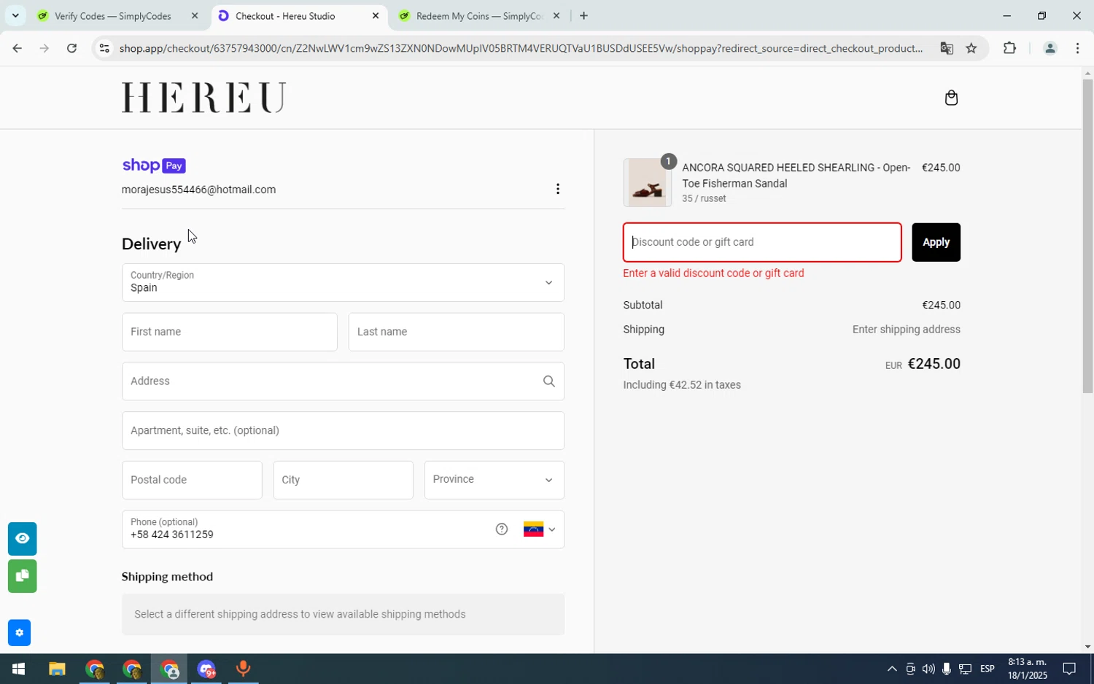The image size is (1094, 684).
Task: Open the first Chrome taskbar icon
Action: click(x=94, y=669)
